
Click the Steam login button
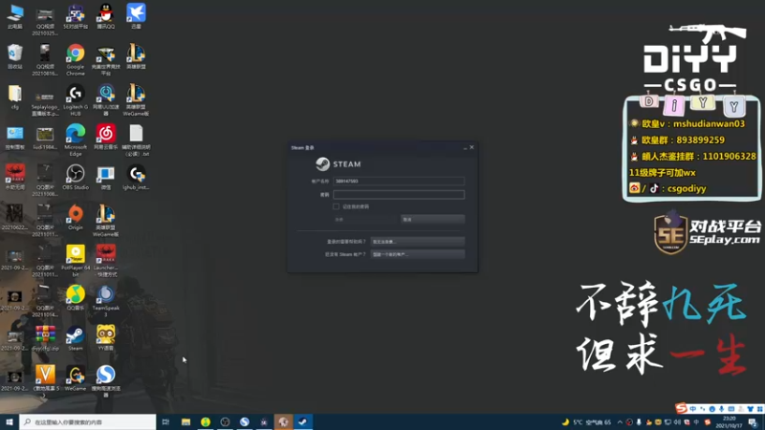365,220
